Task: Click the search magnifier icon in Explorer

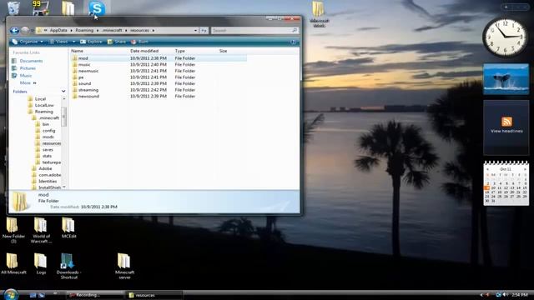Action: pos(295,30)
